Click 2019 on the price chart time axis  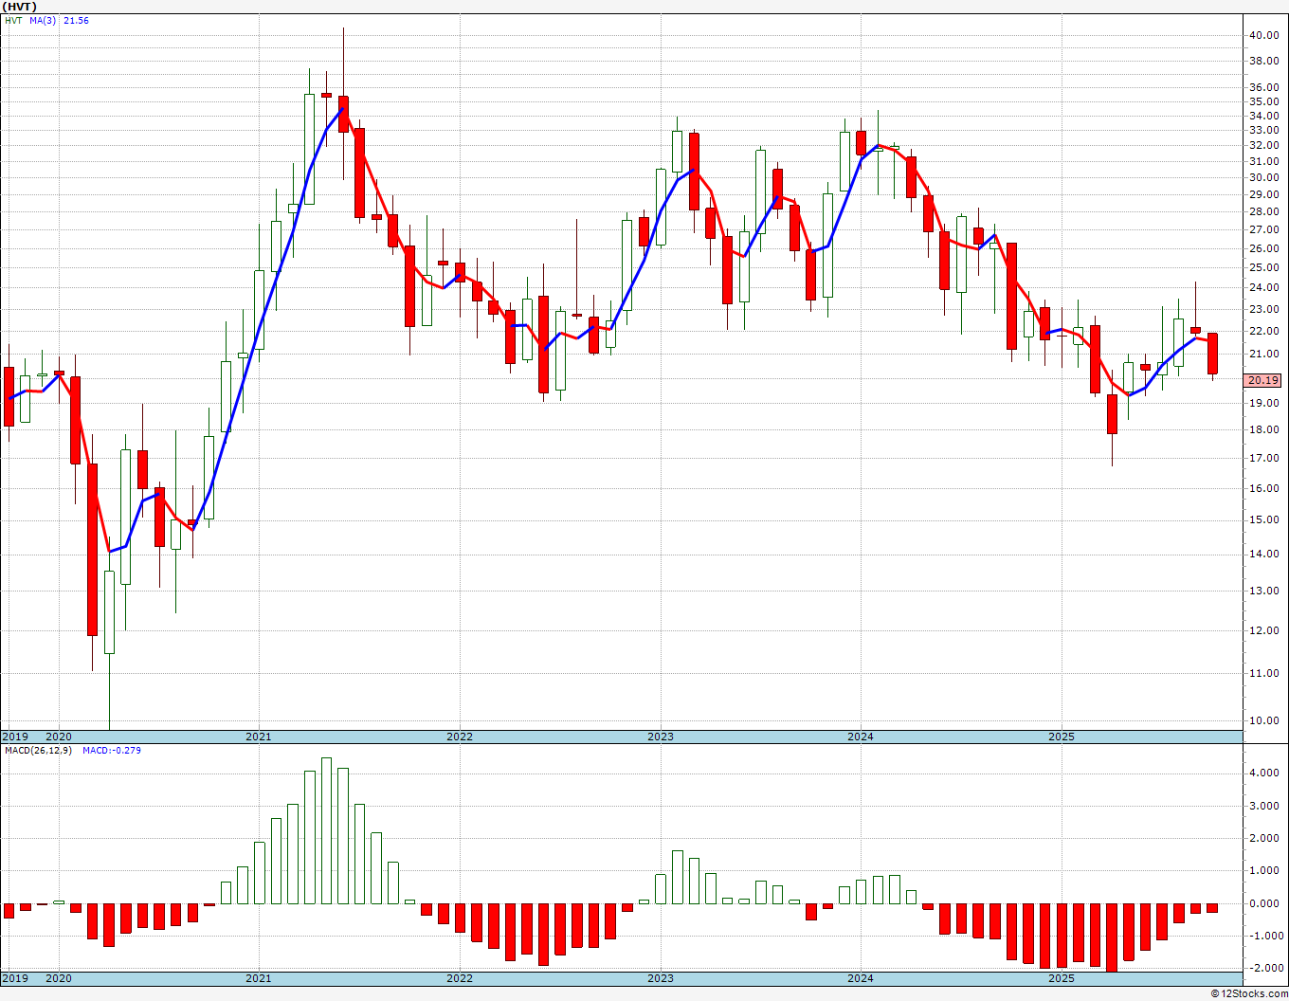coord(14,737)
